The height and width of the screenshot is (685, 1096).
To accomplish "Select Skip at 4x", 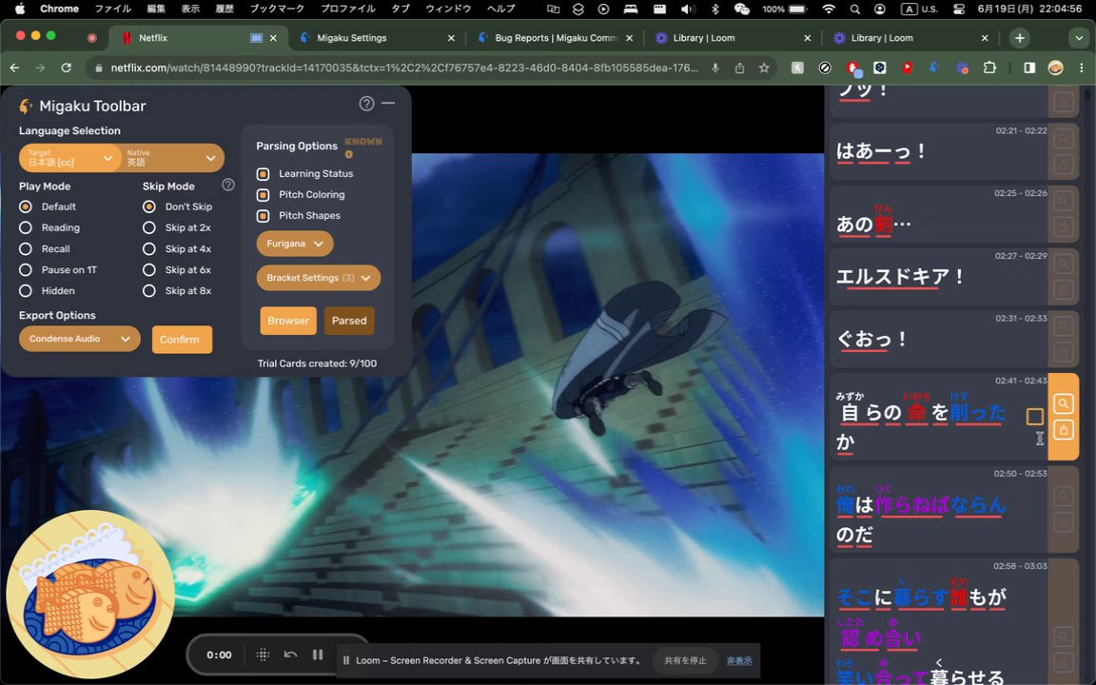I will coord(148,249).
